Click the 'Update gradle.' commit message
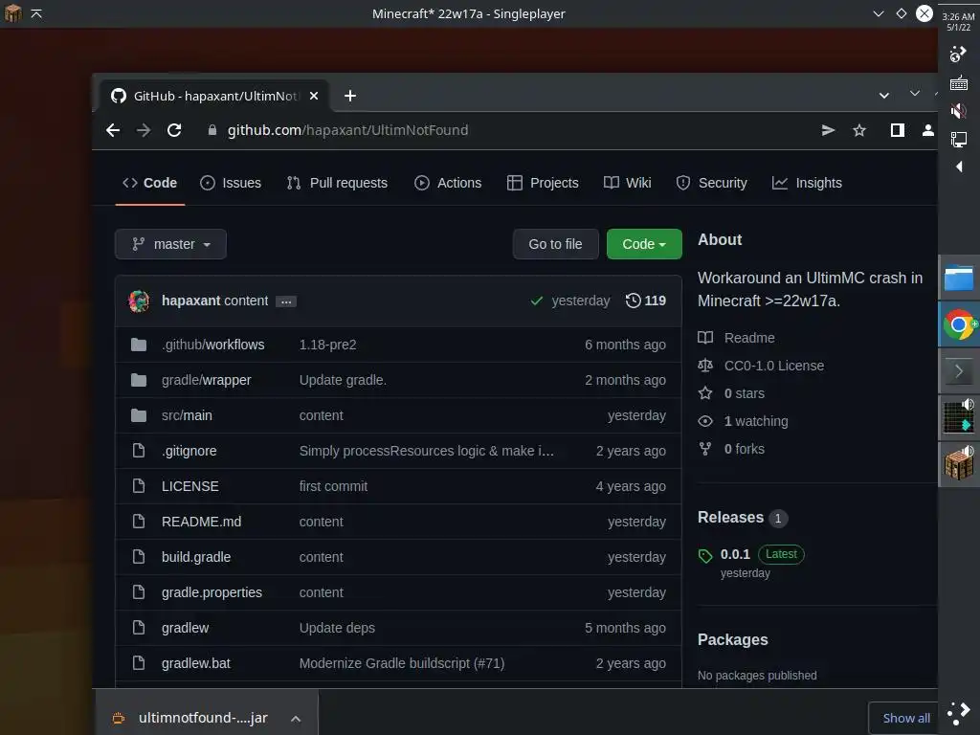Viewport: 980px width, 735px height. (x=343, y=380)
